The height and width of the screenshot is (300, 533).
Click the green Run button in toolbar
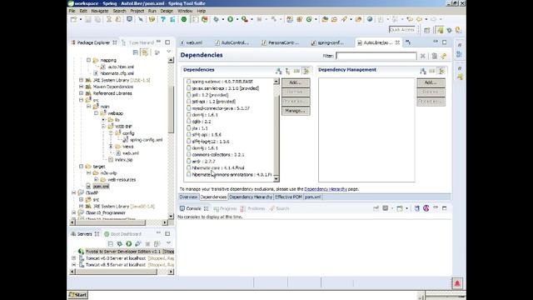(x=230, y=19)
